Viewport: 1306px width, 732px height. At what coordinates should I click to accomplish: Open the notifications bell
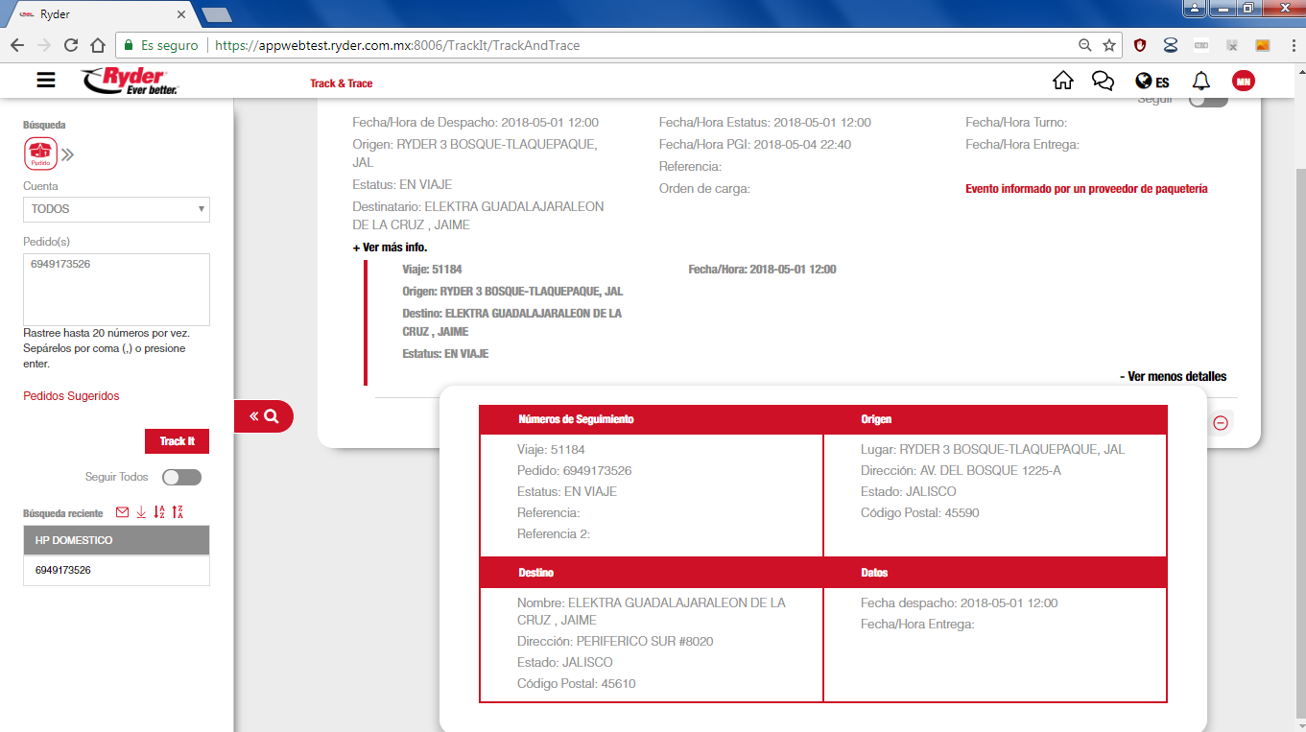(1200, 81)
